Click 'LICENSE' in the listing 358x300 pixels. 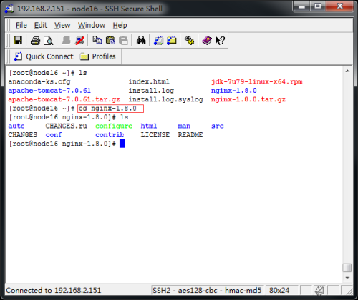155,135
